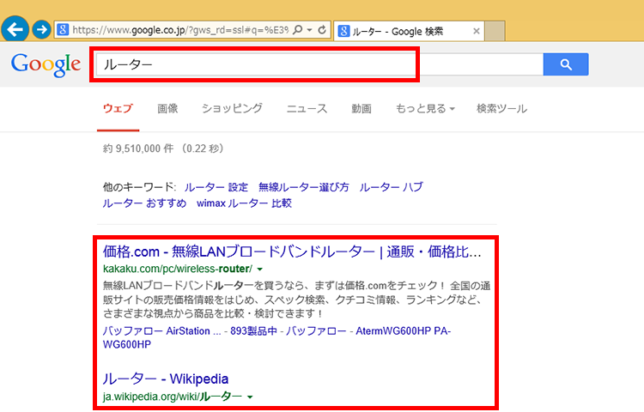Click the browser back arrow button
Image resolution: width=644 pixels, height=412 pixels.
click(15, 29)
